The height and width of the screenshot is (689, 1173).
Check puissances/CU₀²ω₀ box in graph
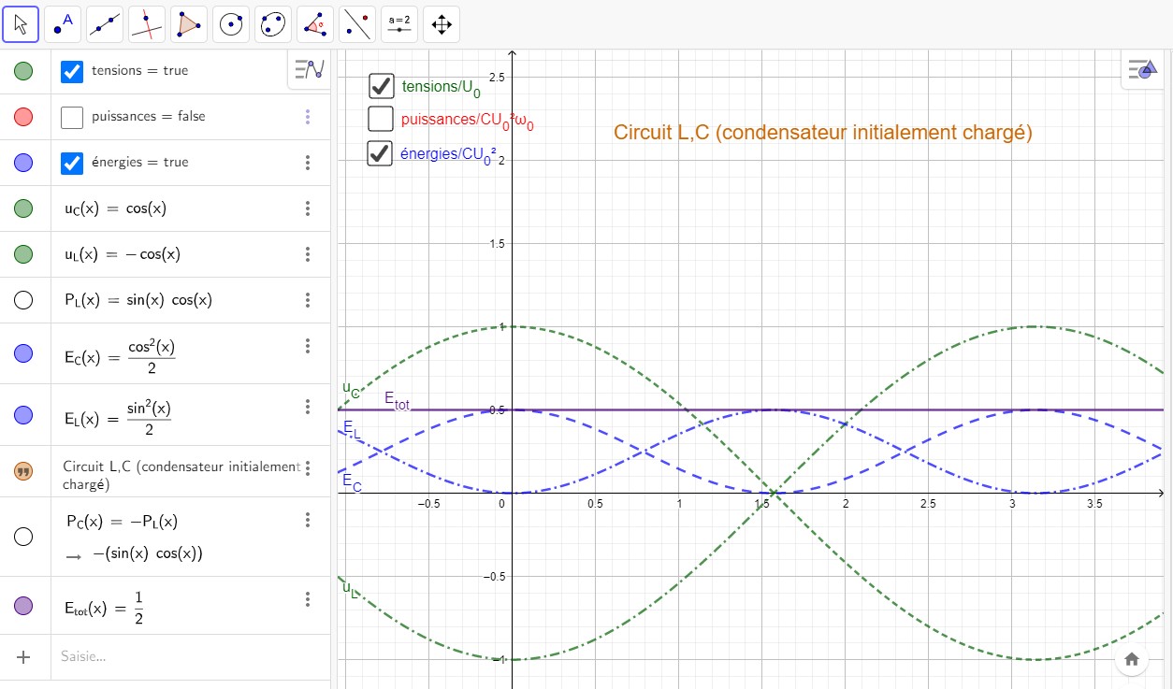tap(380, 120)
